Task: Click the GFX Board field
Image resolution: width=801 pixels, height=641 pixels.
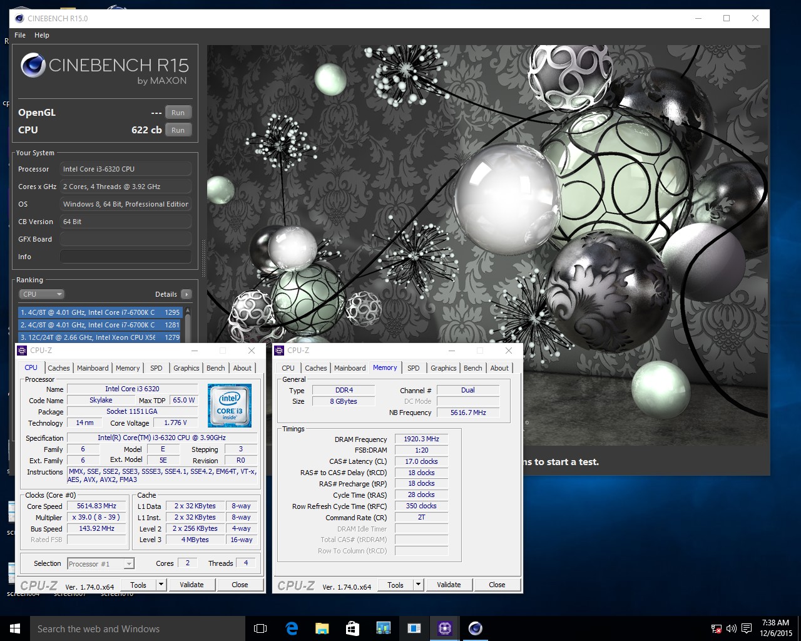Action: pyautogui.click(x=126, y=239)
